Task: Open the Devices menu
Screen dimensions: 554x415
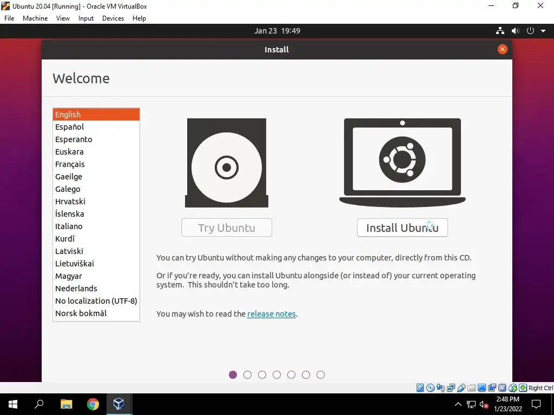Action: click(x=113, y=18)
